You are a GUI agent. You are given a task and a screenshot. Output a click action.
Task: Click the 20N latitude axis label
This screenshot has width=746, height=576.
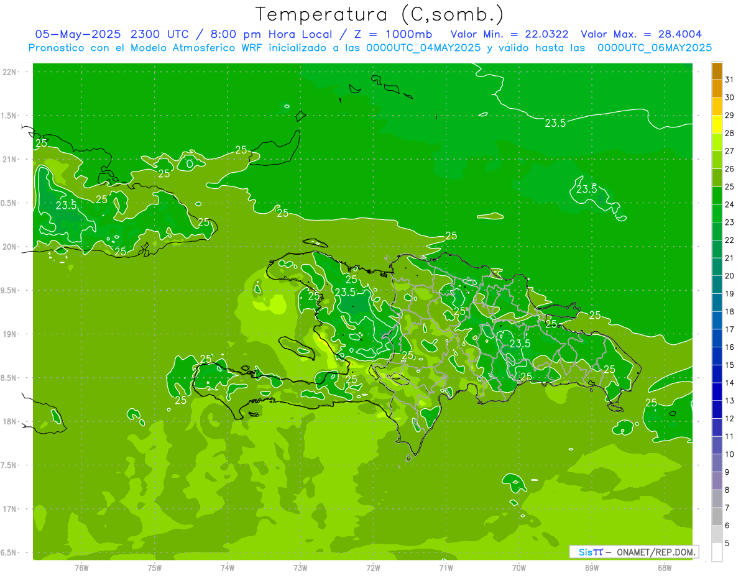pyautogui.click(x=9, y=247)
